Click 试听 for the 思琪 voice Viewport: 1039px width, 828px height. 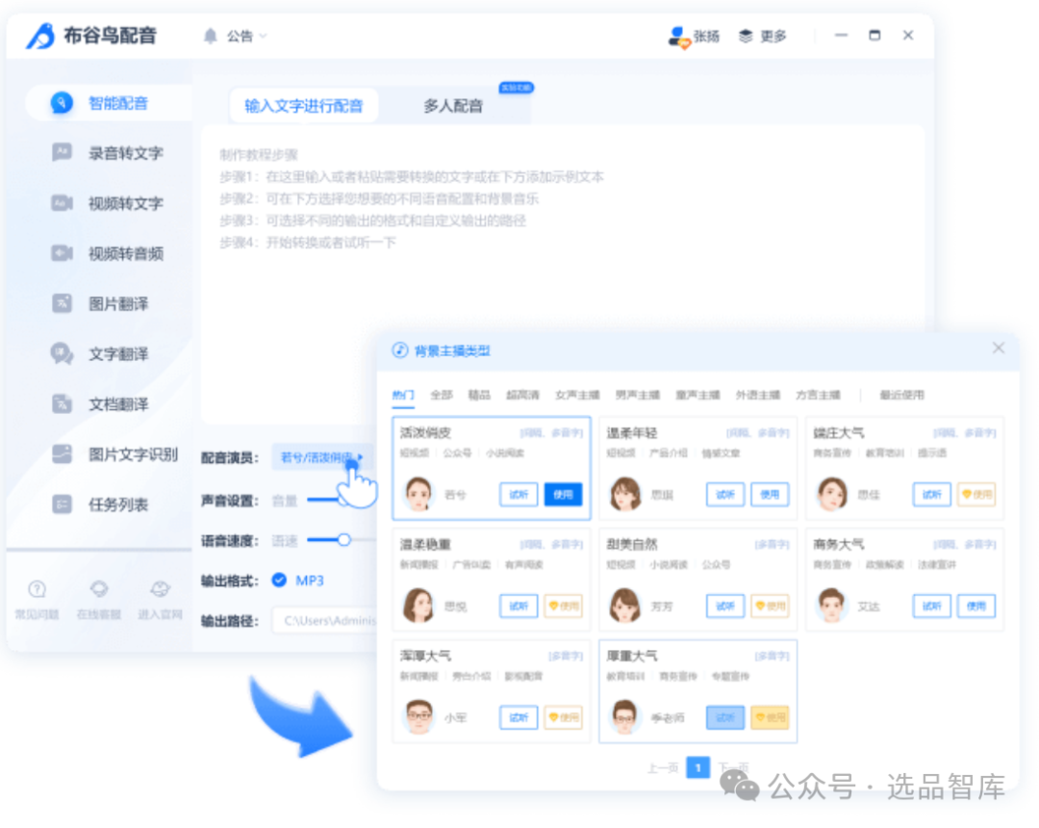[725, 495]
